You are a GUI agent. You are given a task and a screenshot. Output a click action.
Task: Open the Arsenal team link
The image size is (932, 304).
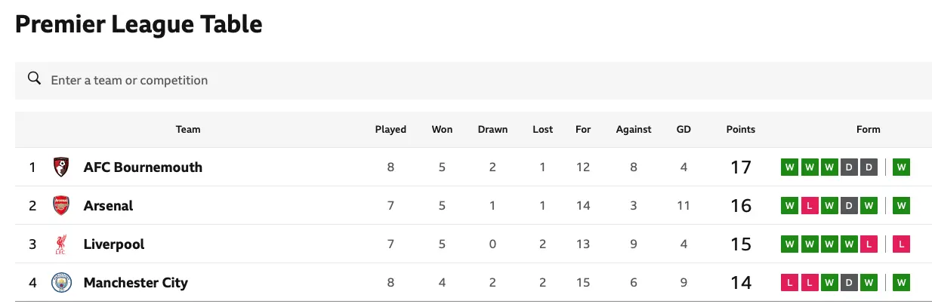[108, 205]
